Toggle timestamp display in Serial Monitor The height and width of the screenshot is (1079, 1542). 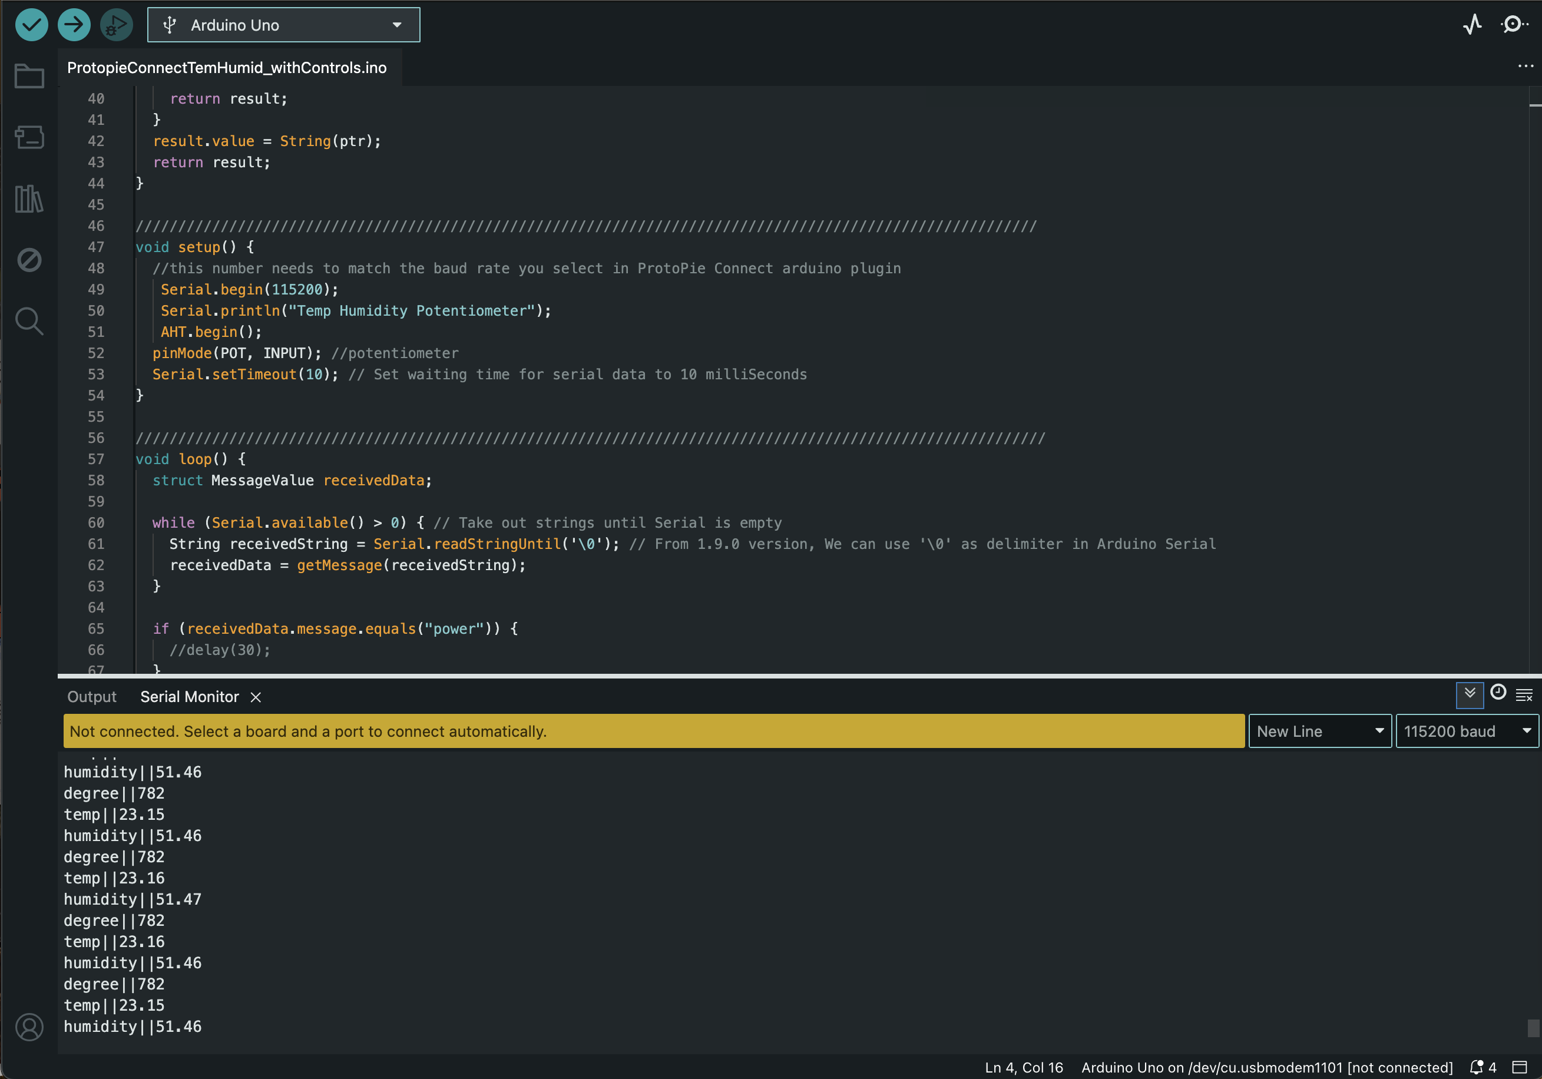point(1498,693)
